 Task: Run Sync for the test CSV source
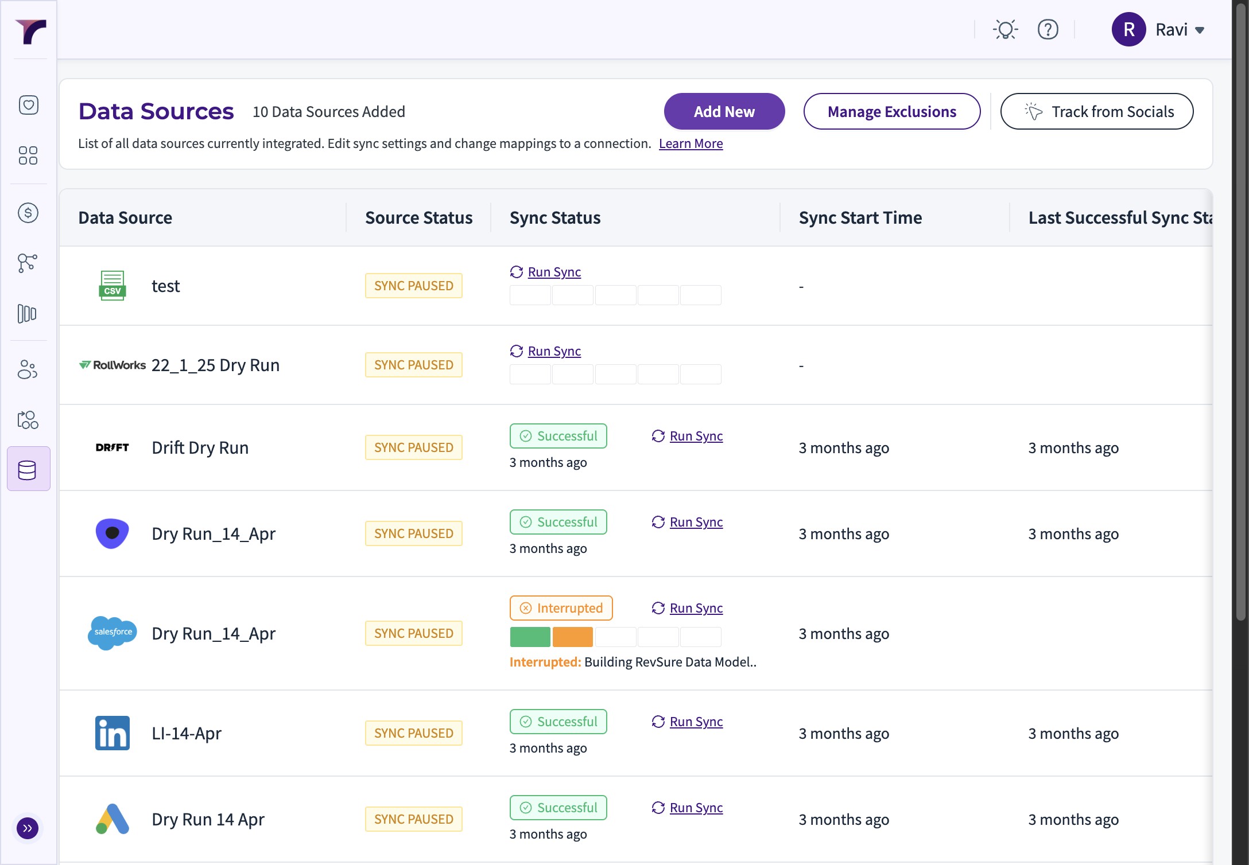tap(553, 272)
